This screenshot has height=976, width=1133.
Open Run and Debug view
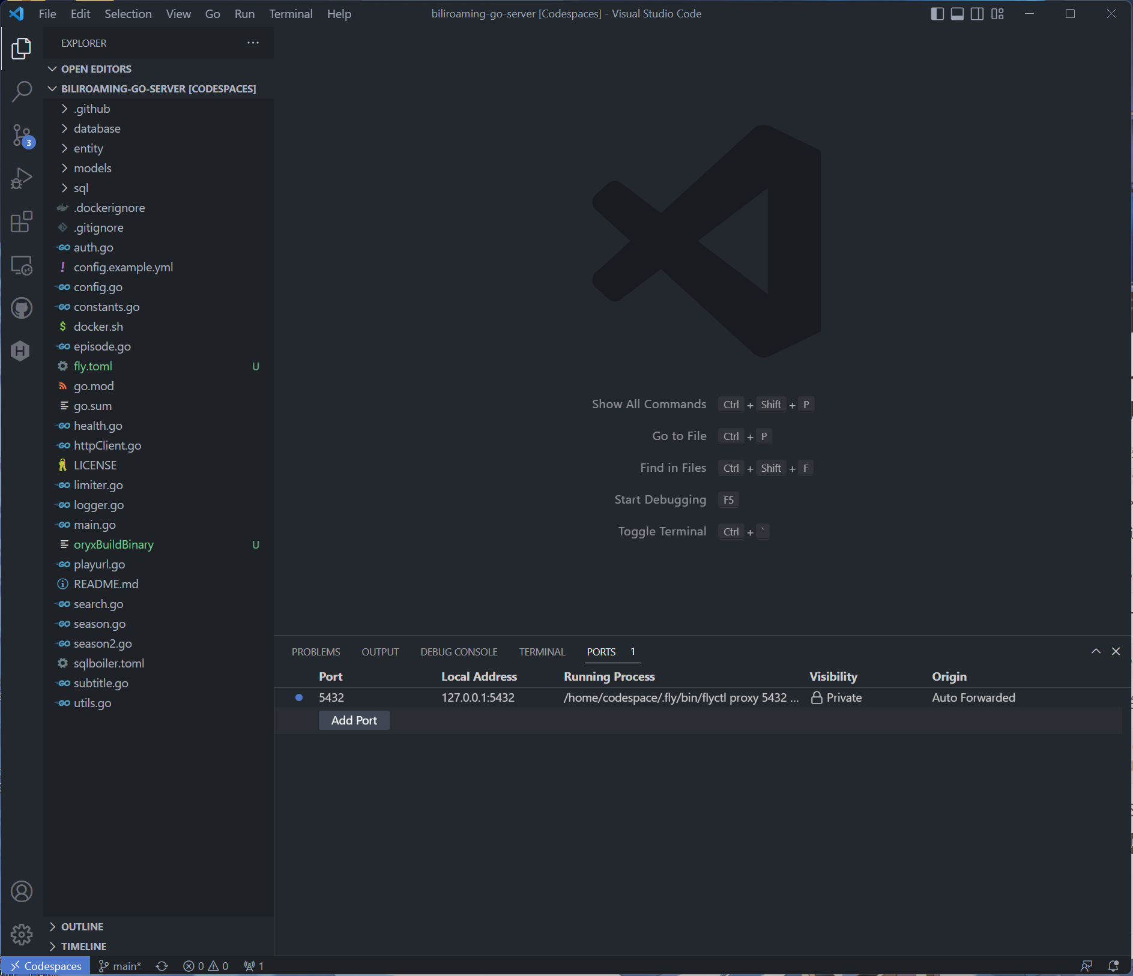tap(22, 178)
